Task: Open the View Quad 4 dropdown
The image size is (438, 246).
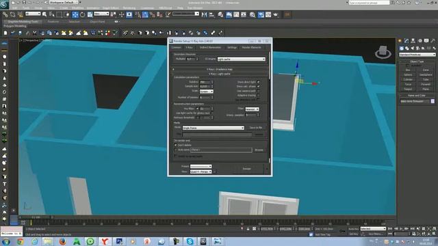Action: [x=201, y=172]
